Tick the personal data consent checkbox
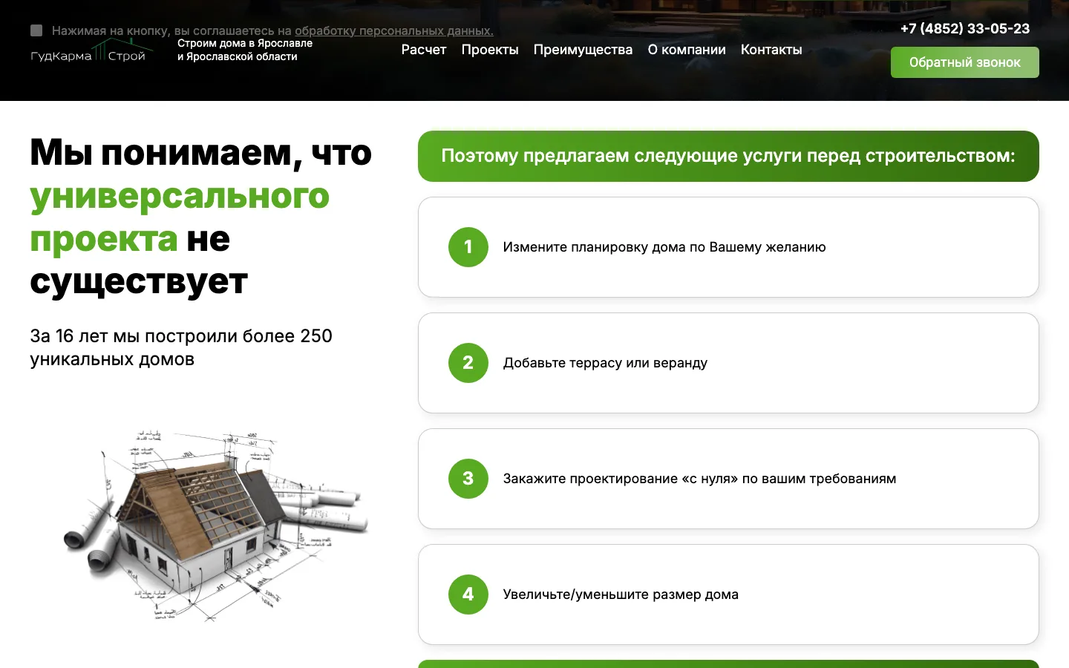Image resolution: width=1069 pixels, height=668 pixels. click(36, 30)
